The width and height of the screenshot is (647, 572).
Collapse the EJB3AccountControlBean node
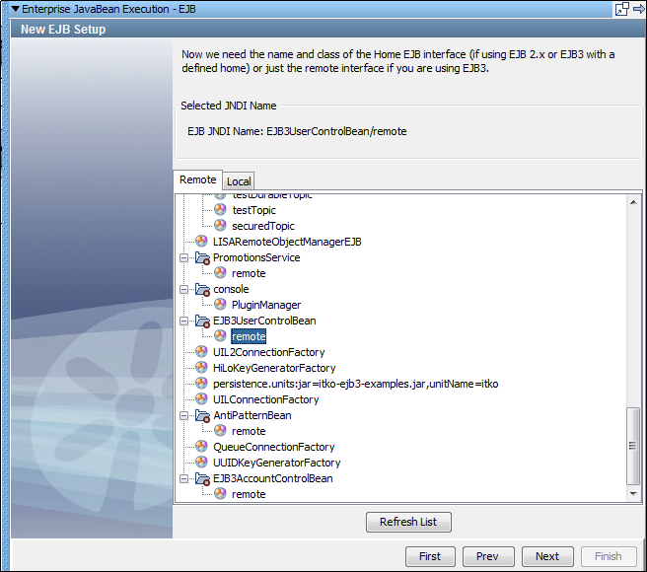tap(184, 478)
